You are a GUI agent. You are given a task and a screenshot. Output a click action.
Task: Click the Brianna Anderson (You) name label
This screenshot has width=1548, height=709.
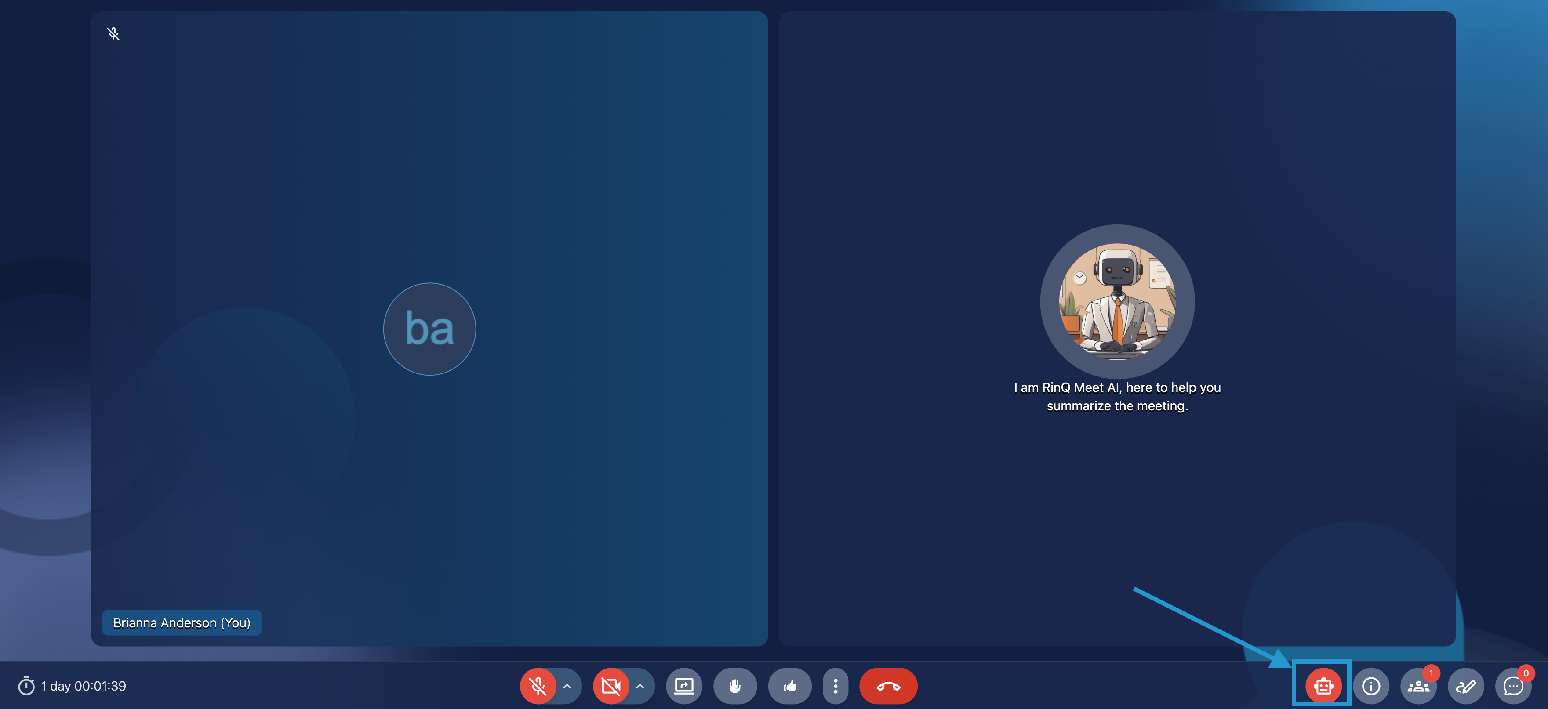tap(182, 623)
